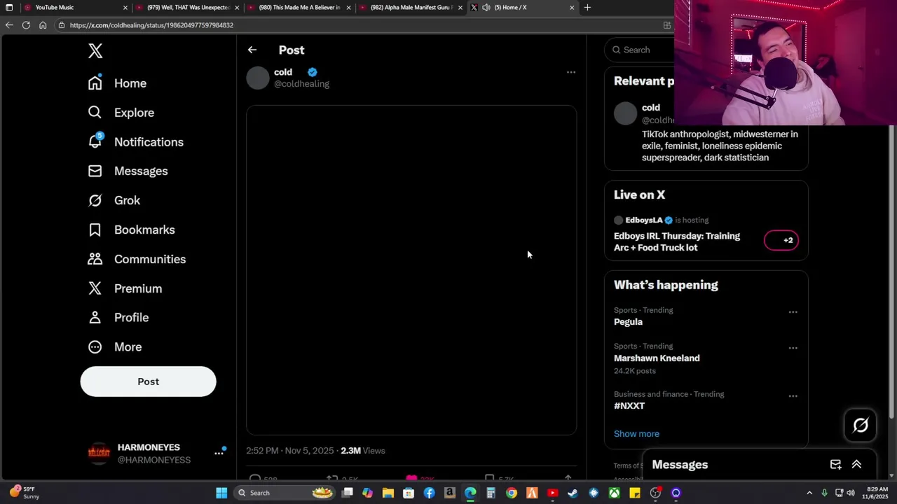Viewport: 897px width, 504px height.
Task: Open the trending topic Pegula
Action: (628, 322)
